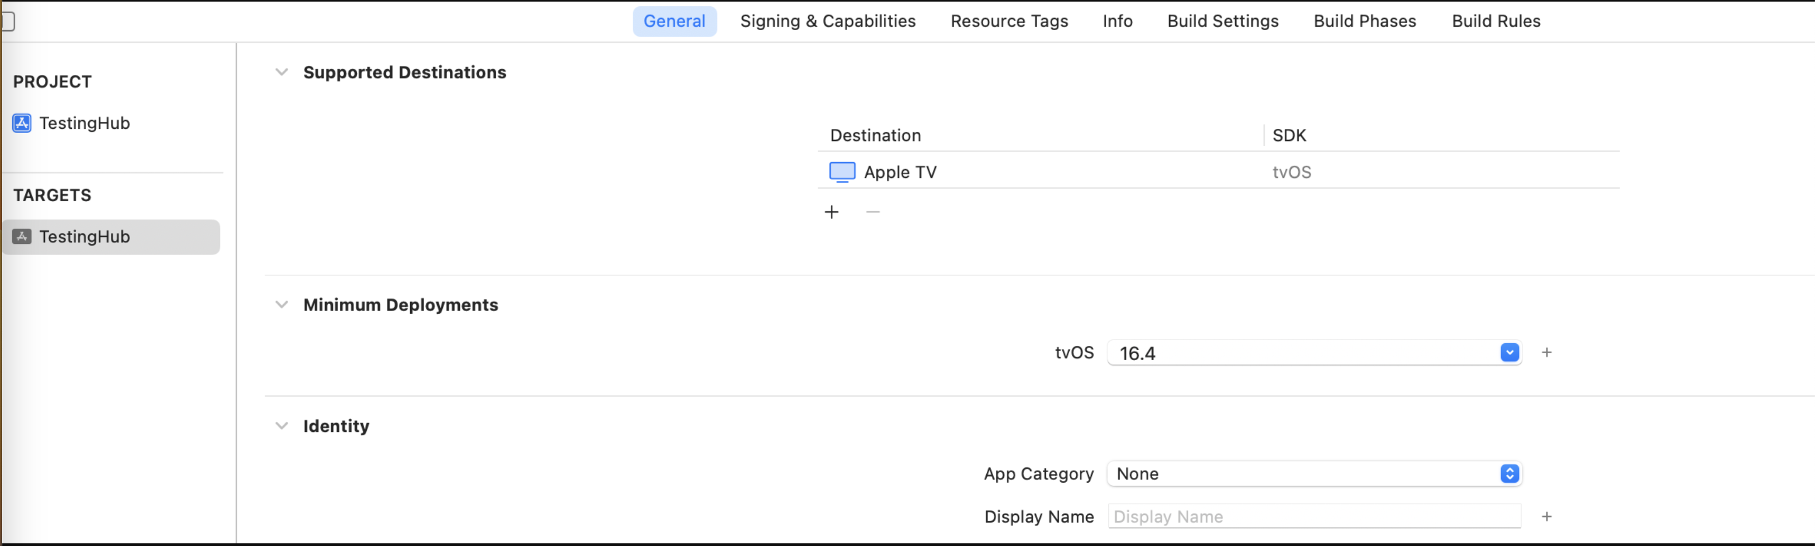Switch to Signing & Capabilities tab
1815x546 pixels.
[x=828, y=21]
